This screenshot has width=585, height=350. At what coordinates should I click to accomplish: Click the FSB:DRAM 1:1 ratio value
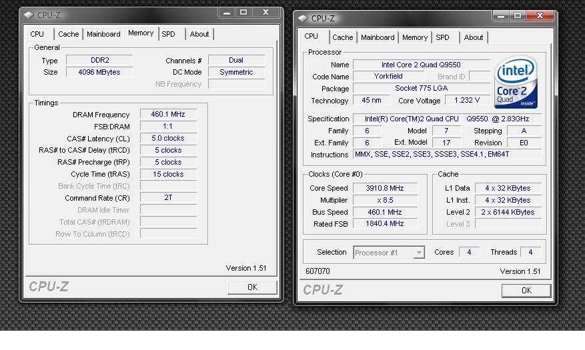(168, 126)
